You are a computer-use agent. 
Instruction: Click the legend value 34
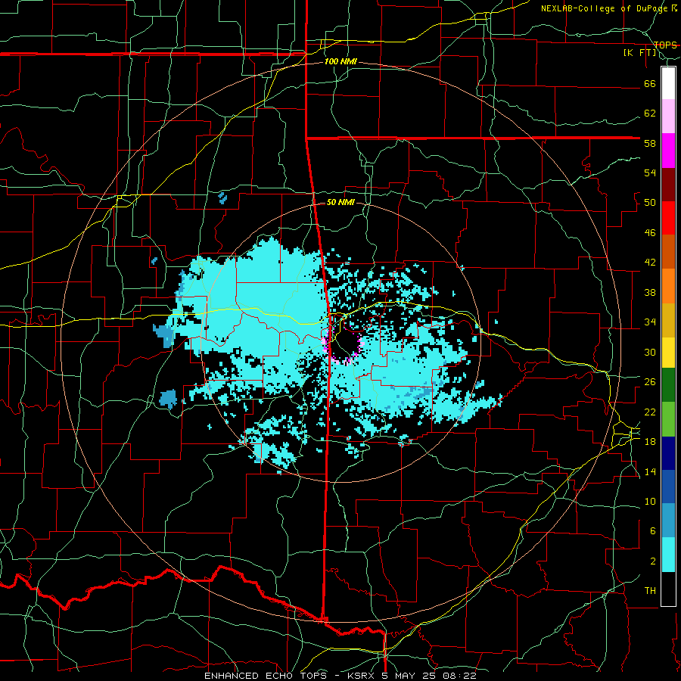pyautogui.click(x=650, y=322)
